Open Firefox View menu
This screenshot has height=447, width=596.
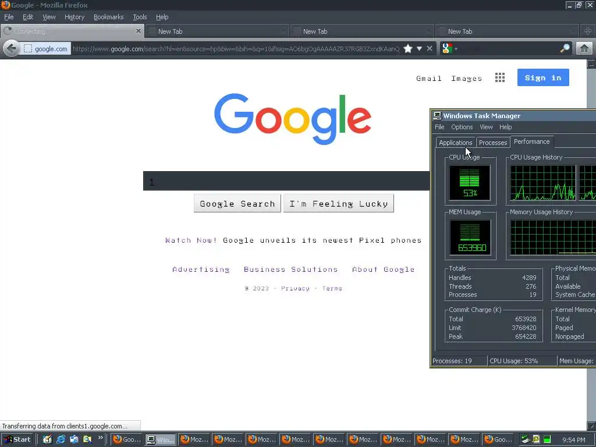pyautogui.click(x=49, y=17)
